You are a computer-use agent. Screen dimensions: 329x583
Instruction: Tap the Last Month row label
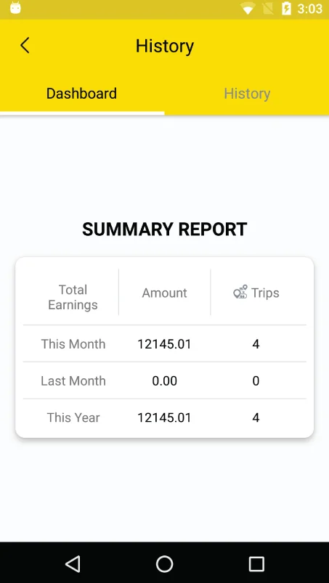point(73,380)
